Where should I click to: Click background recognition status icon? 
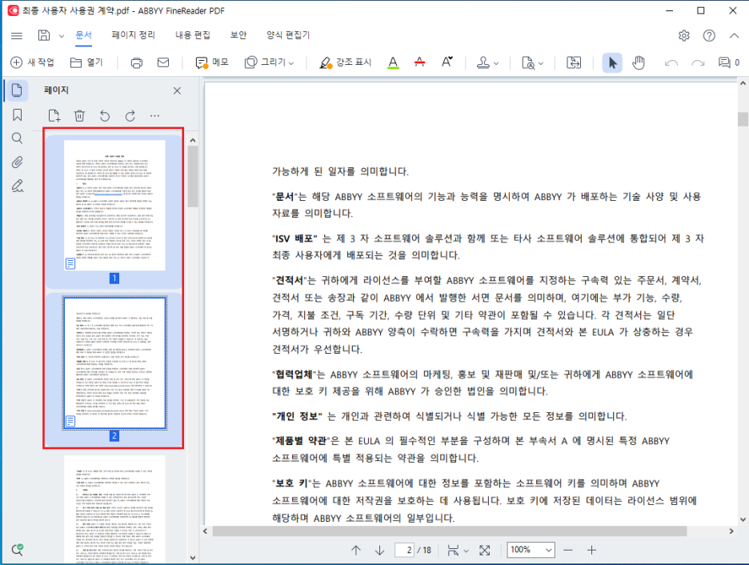click(x=17, y=550)
